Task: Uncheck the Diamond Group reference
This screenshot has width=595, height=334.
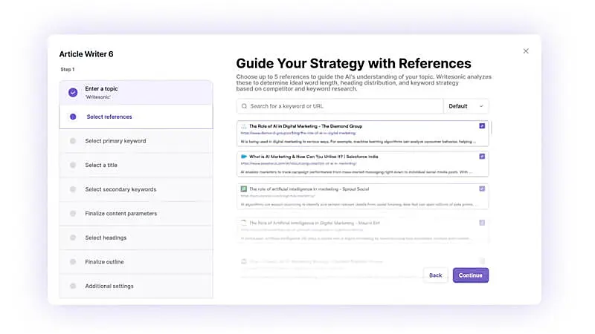Action: [x=482, y=126]
